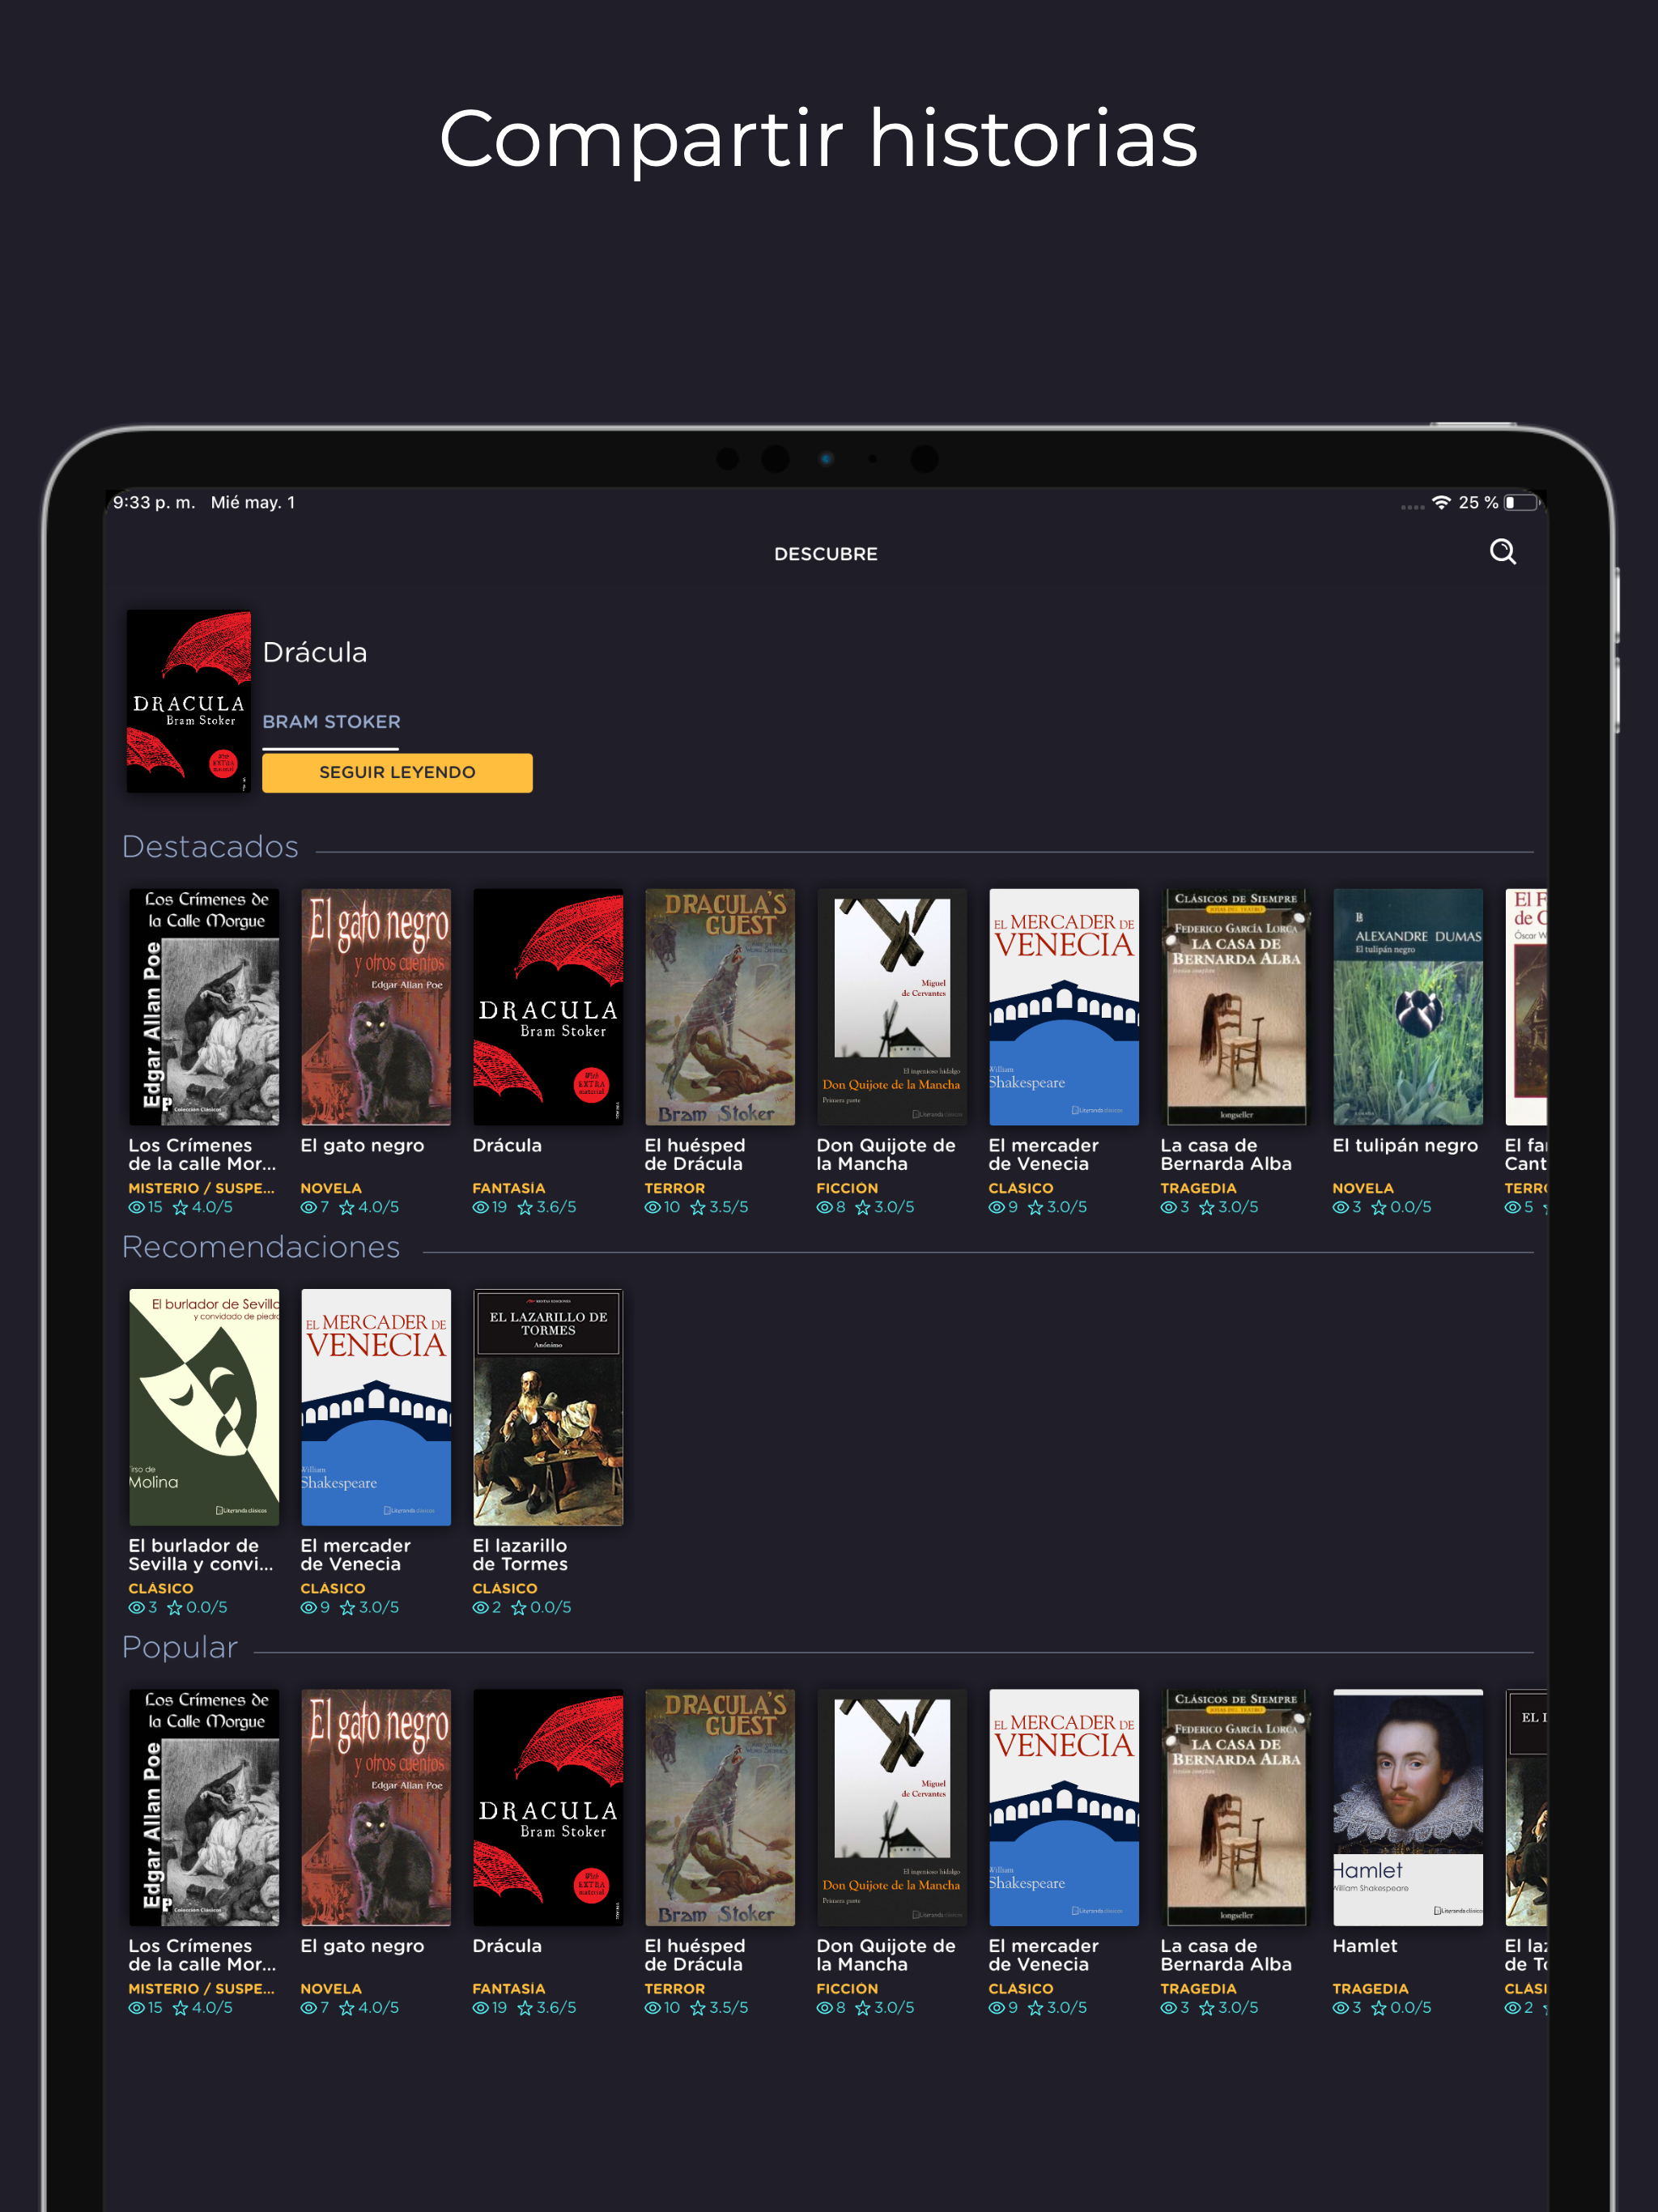Open La Casa de Bernarda Alba cover in Popular

coord(1236,1807)
